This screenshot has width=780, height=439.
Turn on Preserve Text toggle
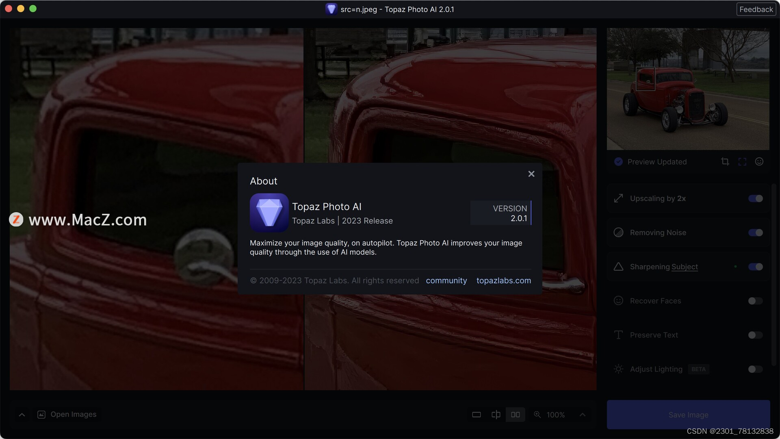755,335
